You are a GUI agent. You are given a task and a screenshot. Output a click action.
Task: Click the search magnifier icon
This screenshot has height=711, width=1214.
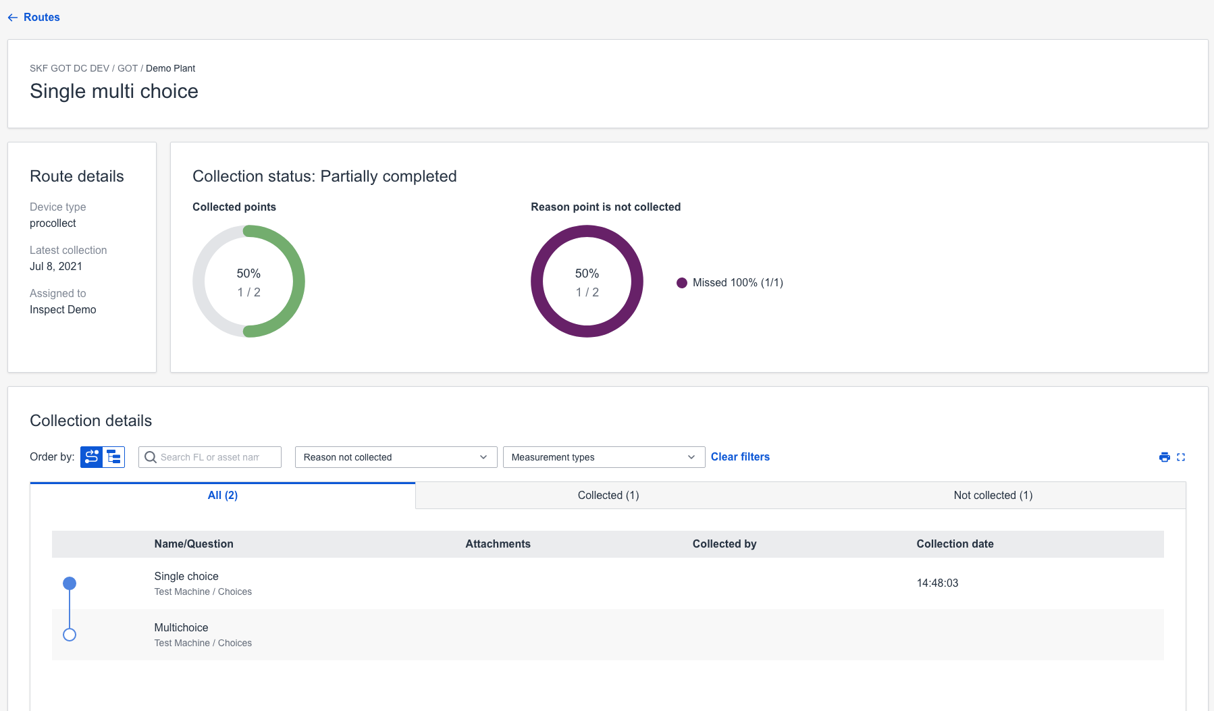[x=151, y=457]
